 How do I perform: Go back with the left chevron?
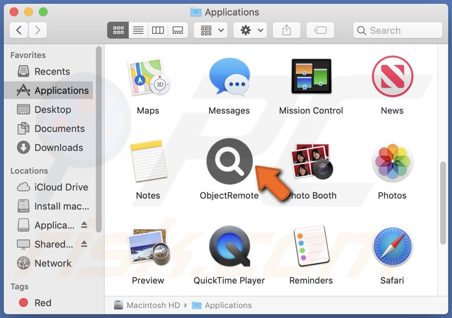click(19, 30)
